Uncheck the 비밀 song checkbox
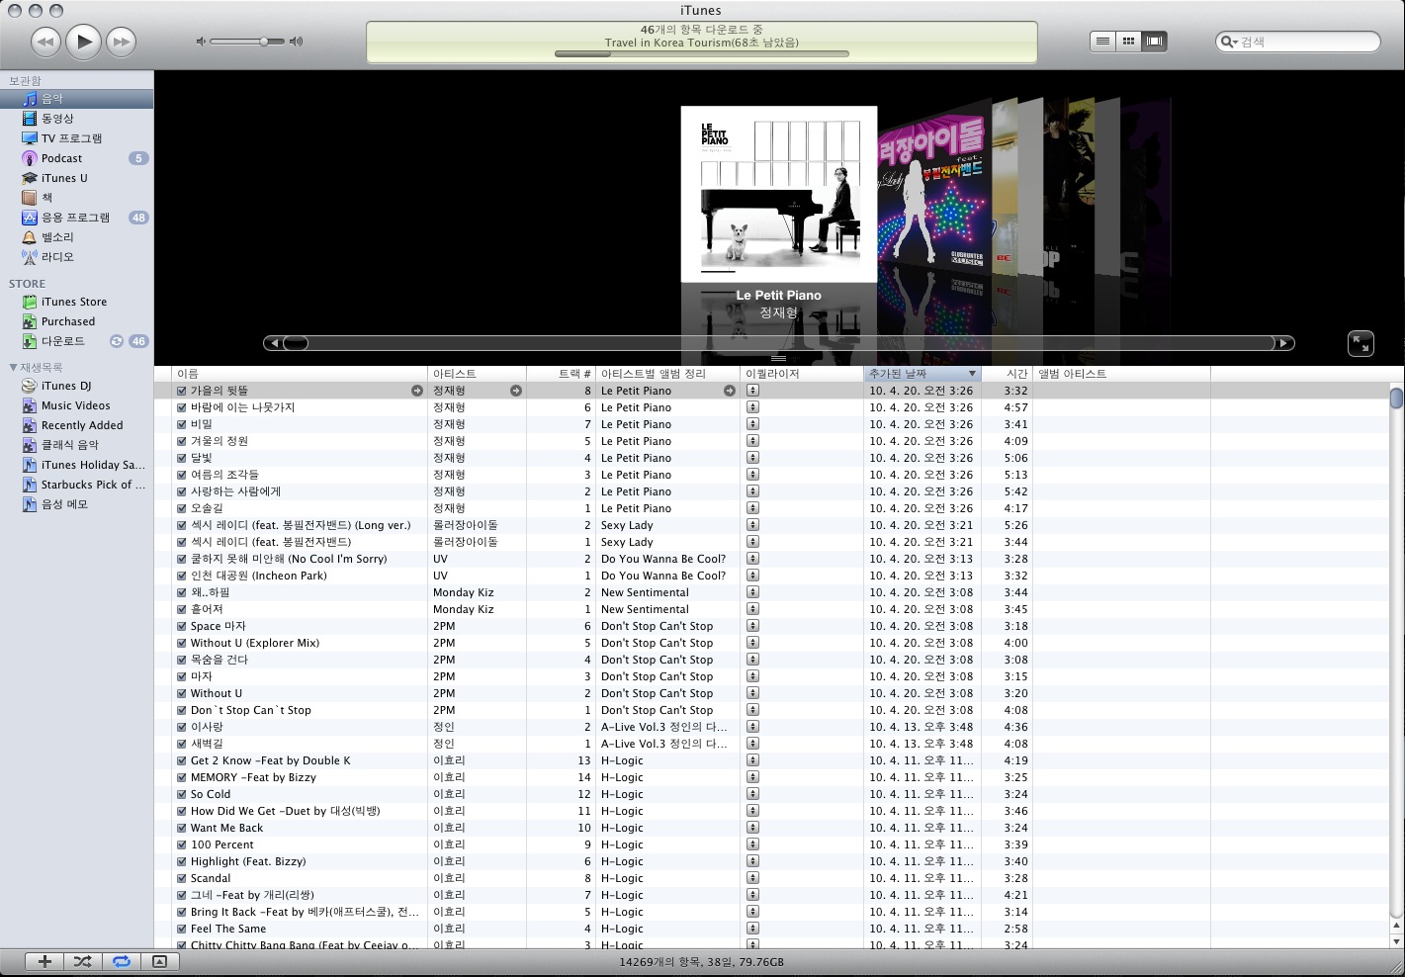Viewport: 1405px width, 977px height. point(181,424)
